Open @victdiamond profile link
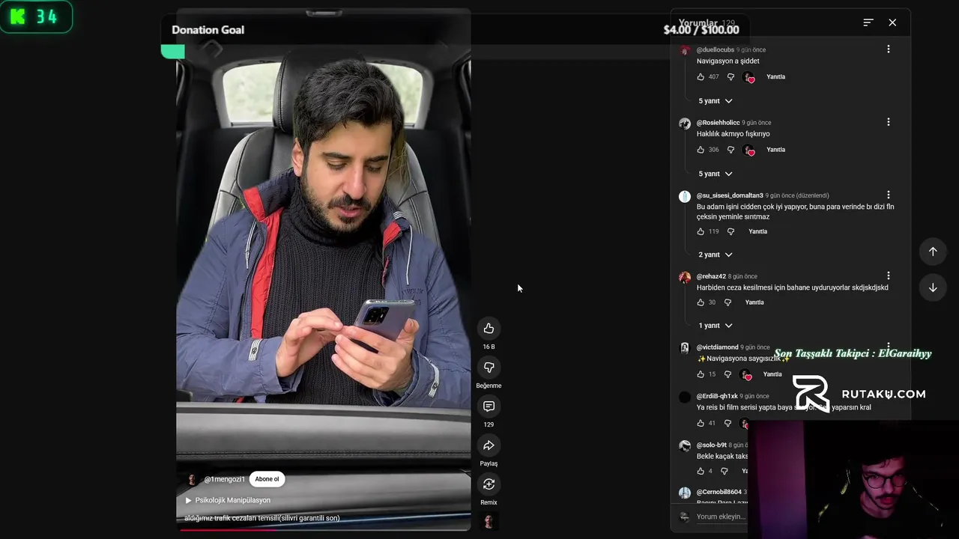 pos(718,347)
